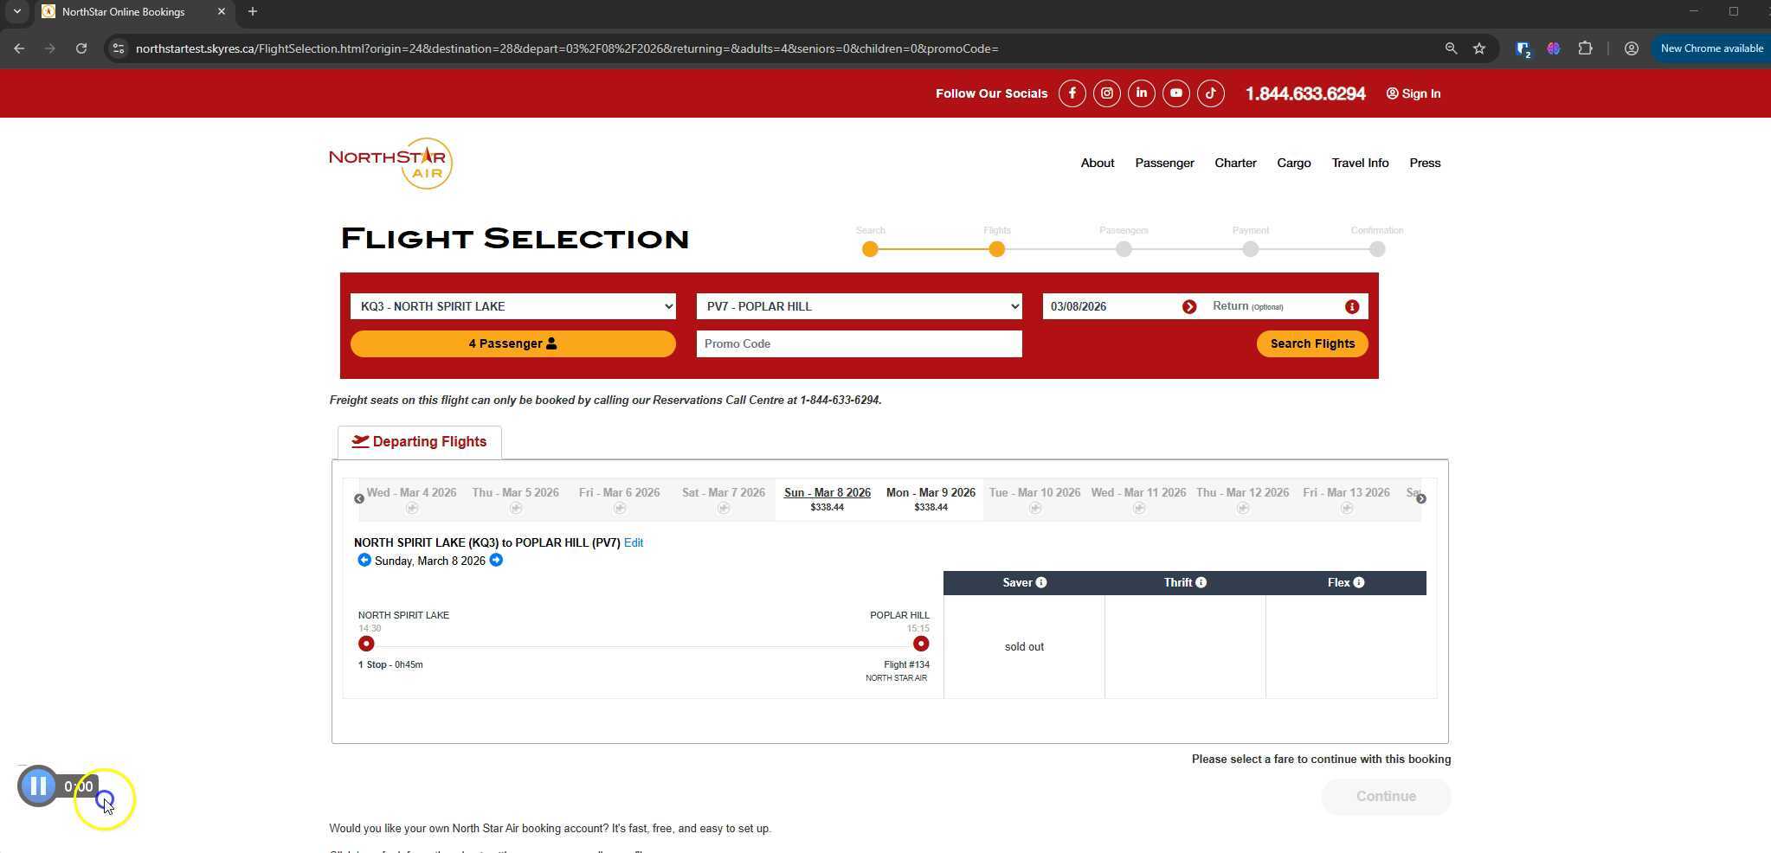Open the LinkedIn social link

point(1141,93)
